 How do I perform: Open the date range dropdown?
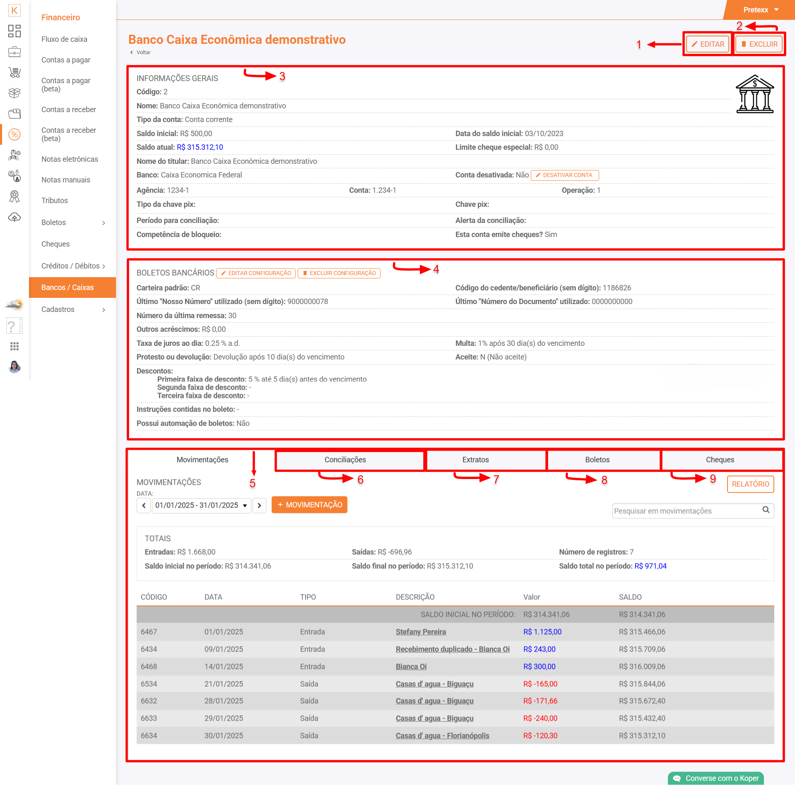(x=201, y=506)
